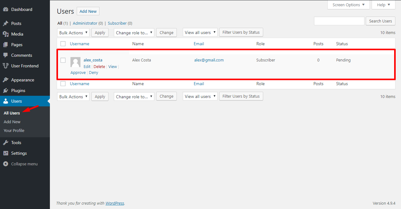Sort by Username in top header
The image size is (401, 209).
[x=80, y=44]
